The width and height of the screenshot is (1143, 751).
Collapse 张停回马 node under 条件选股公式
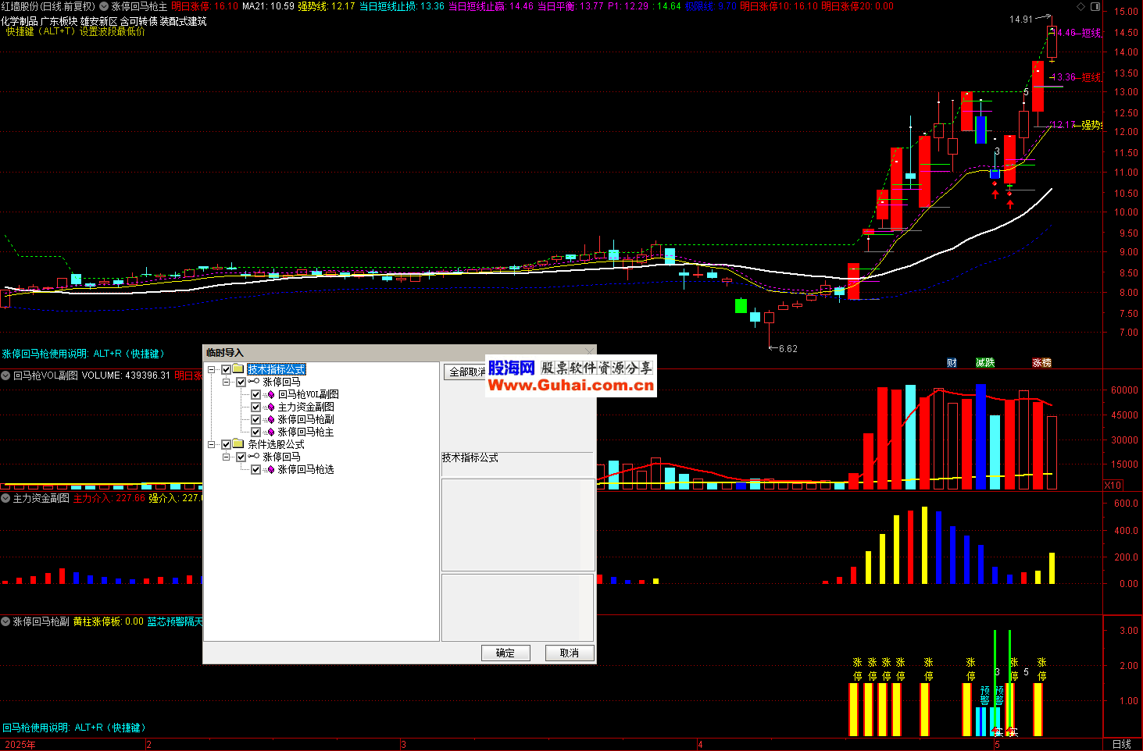(227, 457)
